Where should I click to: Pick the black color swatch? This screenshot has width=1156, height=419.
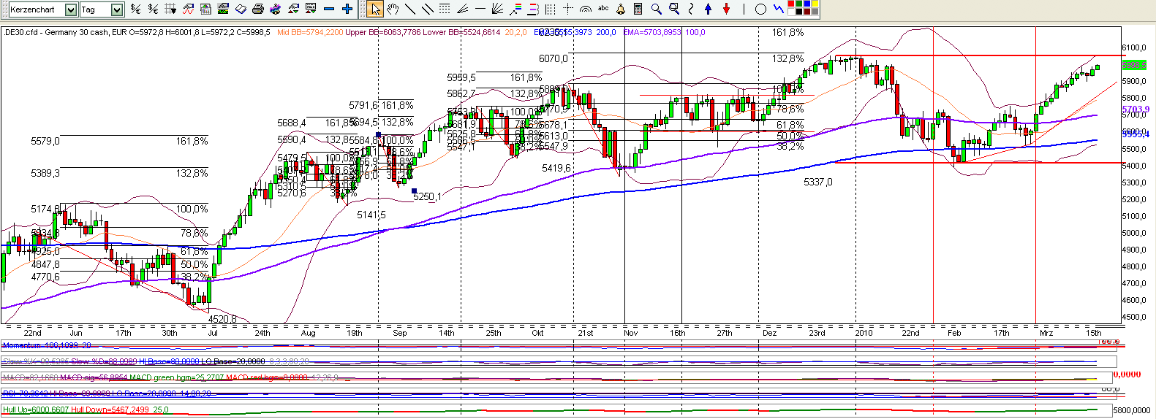(799, 12)
